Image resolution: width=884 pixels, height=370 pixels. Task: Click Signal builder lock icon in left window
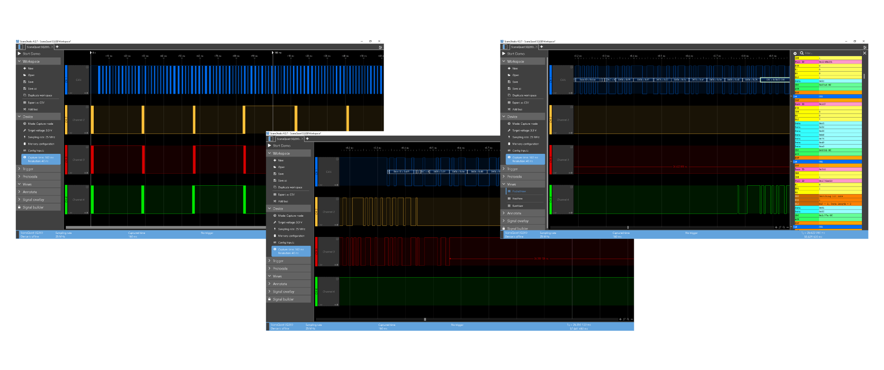[19, 207]
